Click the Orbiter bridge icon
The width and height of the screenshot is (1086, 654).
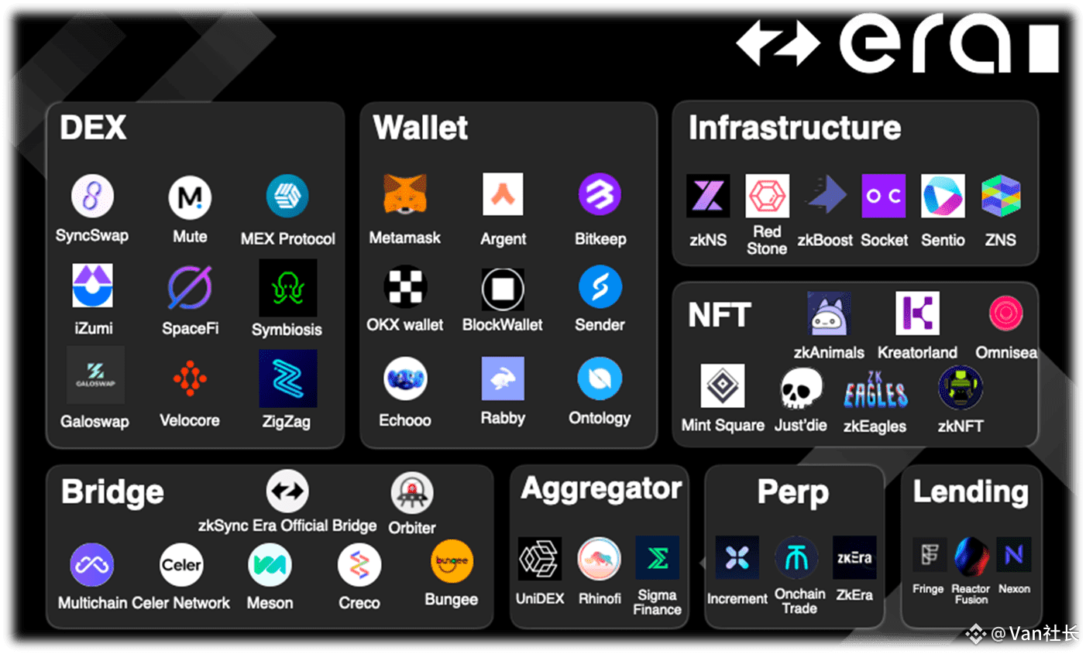(x=411, y=493)
